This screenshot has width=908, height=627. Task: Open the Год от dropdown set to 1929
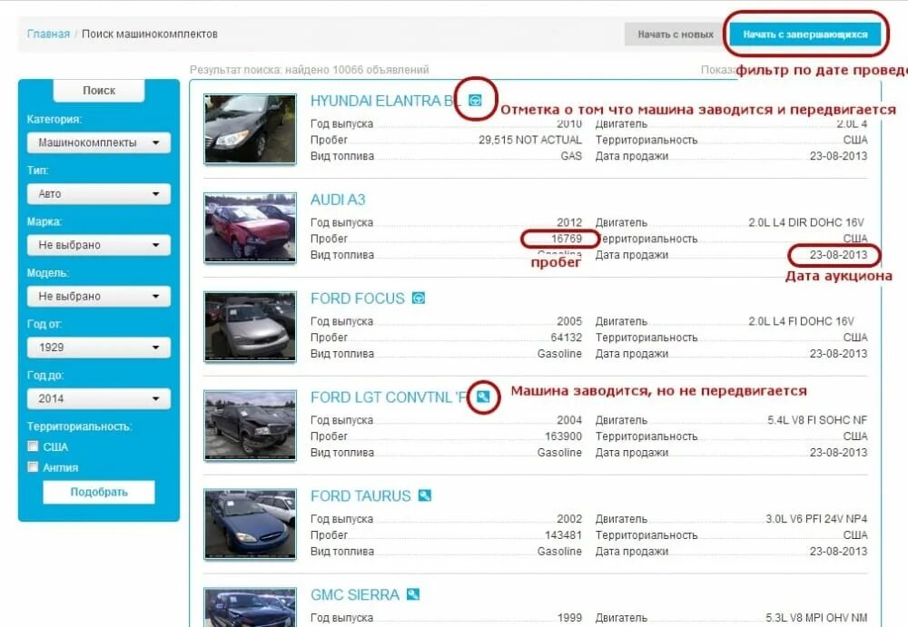tap(98, 348)
